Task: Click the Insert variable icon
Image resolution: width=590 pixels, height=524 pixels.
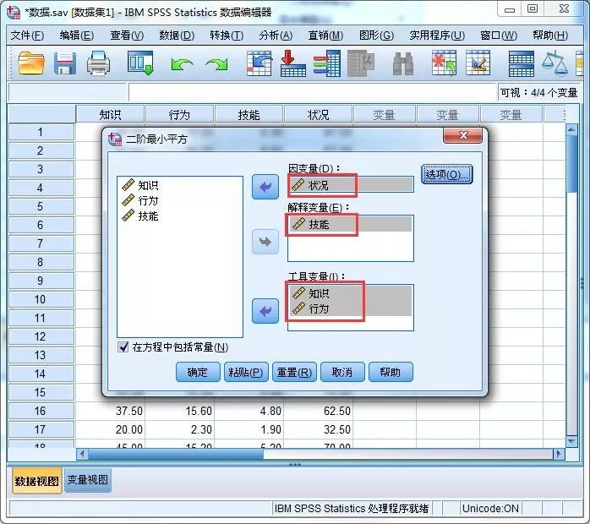Action: (478, 63)
